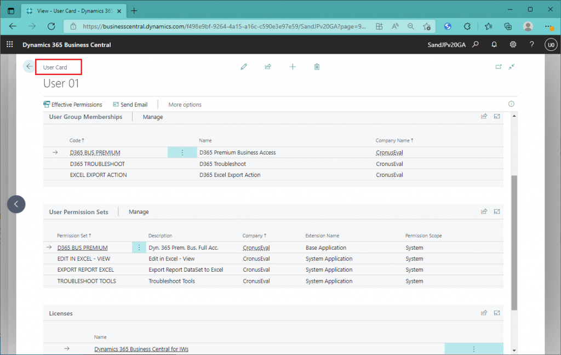Open Manage menu for User Permission Sets
This screenshot has height=355, width=561.
point(139,211)
